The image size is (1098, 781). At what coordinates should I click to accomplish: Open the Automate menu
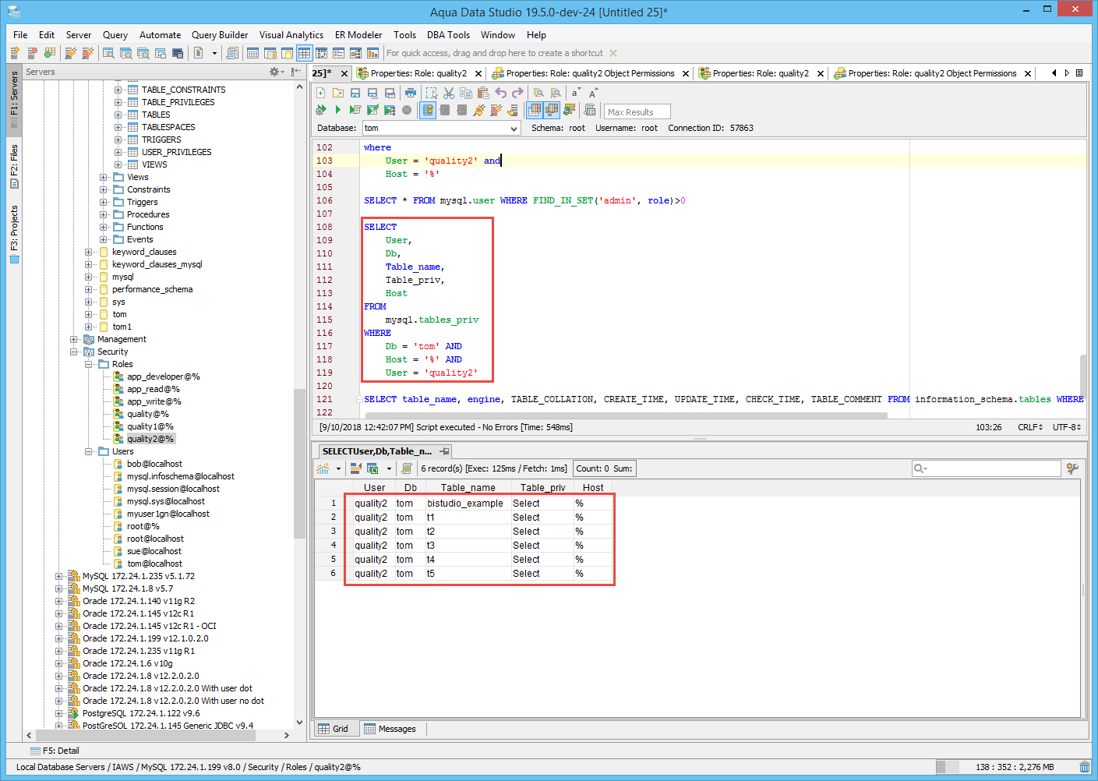pos(160,35)
